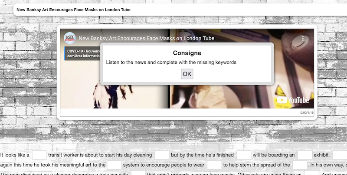Click the blank after 'day cleaning'
This screenshot has width=347, height=175.
pos(162,155)
